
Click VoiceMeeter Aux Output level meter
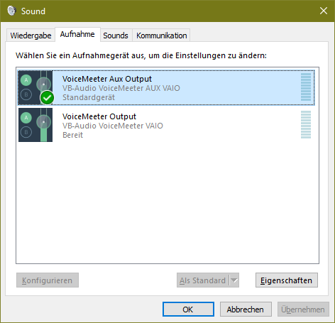(306, 87)
